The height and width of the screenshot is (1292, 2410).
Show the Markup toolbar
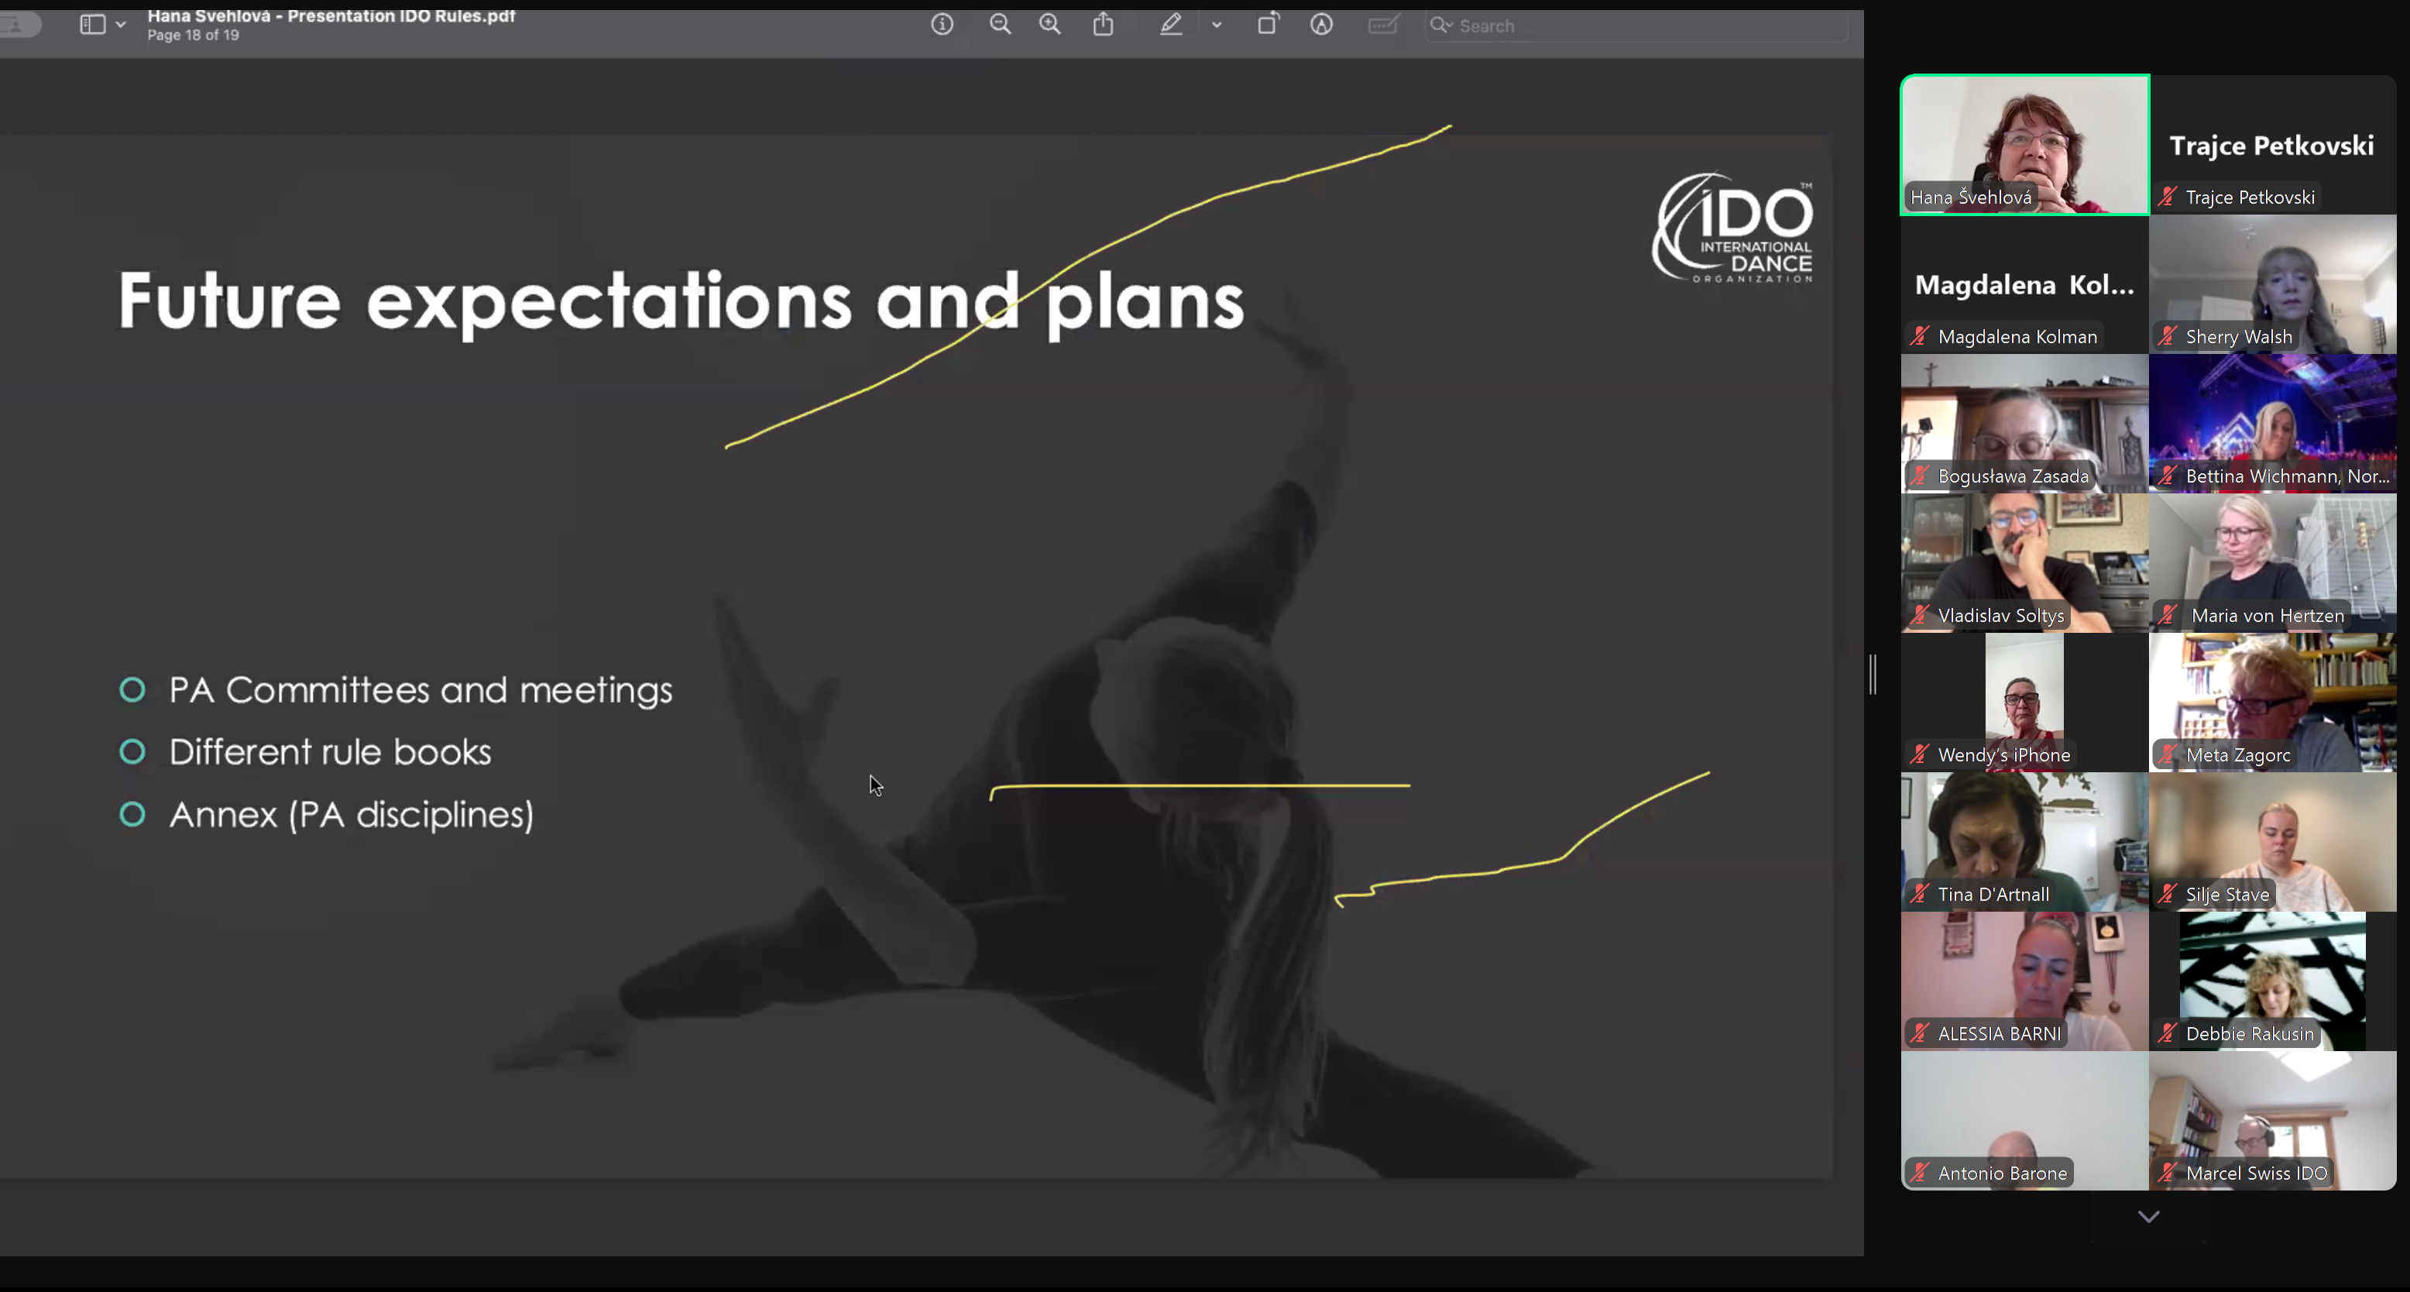(1321, 24)
